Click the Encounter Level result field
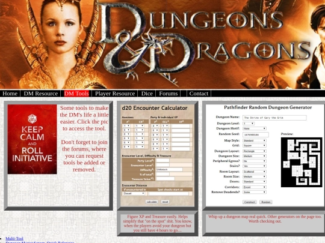Image resolution: width=325 pixels, height=243 pixels. (x=162, y=165)
